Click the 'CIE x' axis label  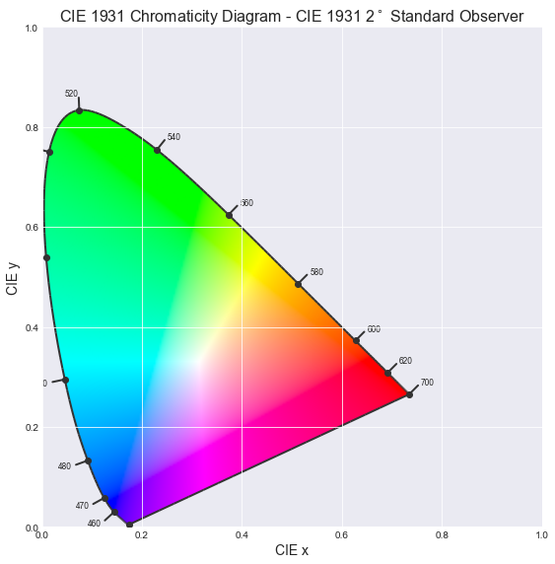coord(292,550)
